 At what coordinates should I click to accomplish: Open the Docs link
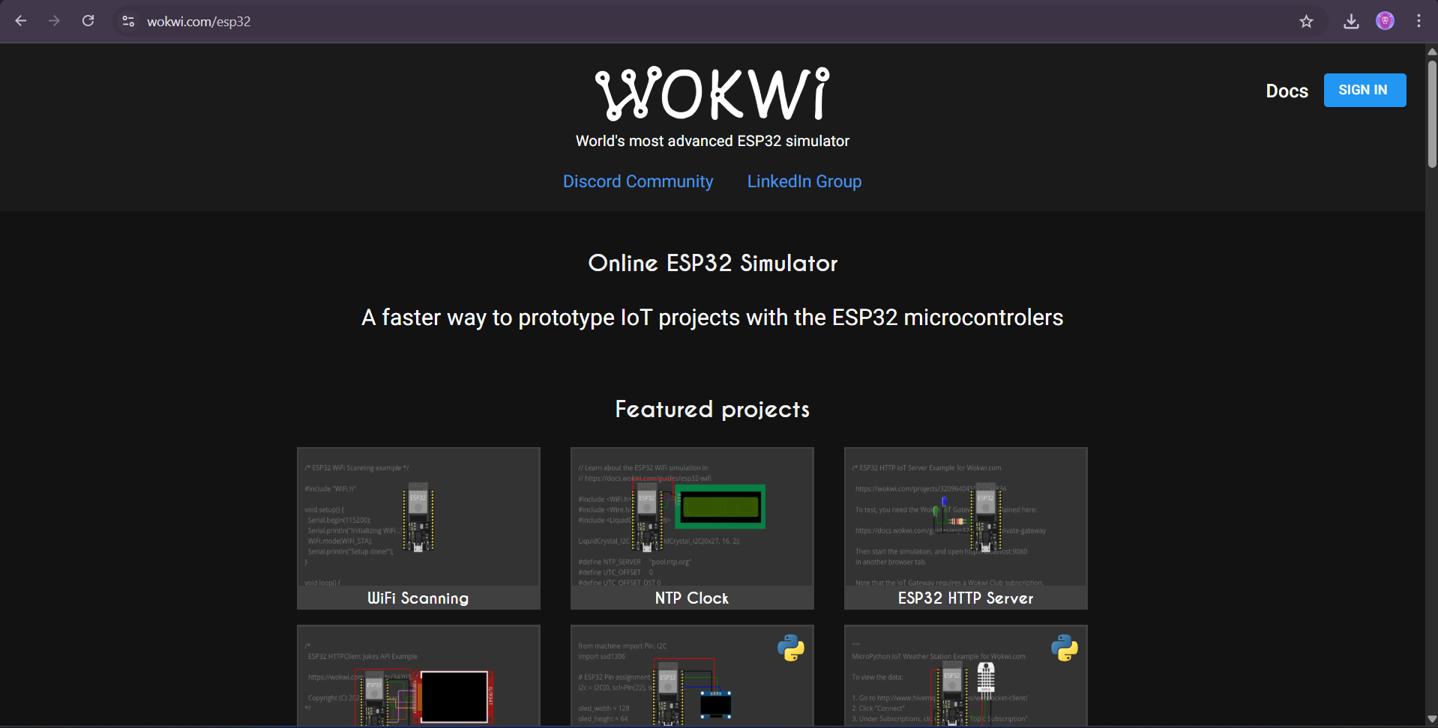pyautogui.click(x=1287, y=91)
